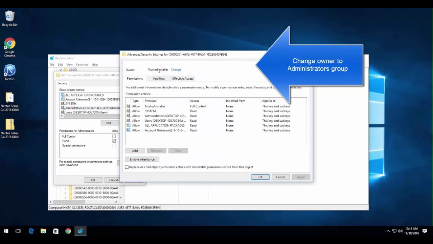Expand the {00000560-0000-0010-8000-00AA} key
Image resolution: width=433 pixels, height=244 pixels.
65,193
